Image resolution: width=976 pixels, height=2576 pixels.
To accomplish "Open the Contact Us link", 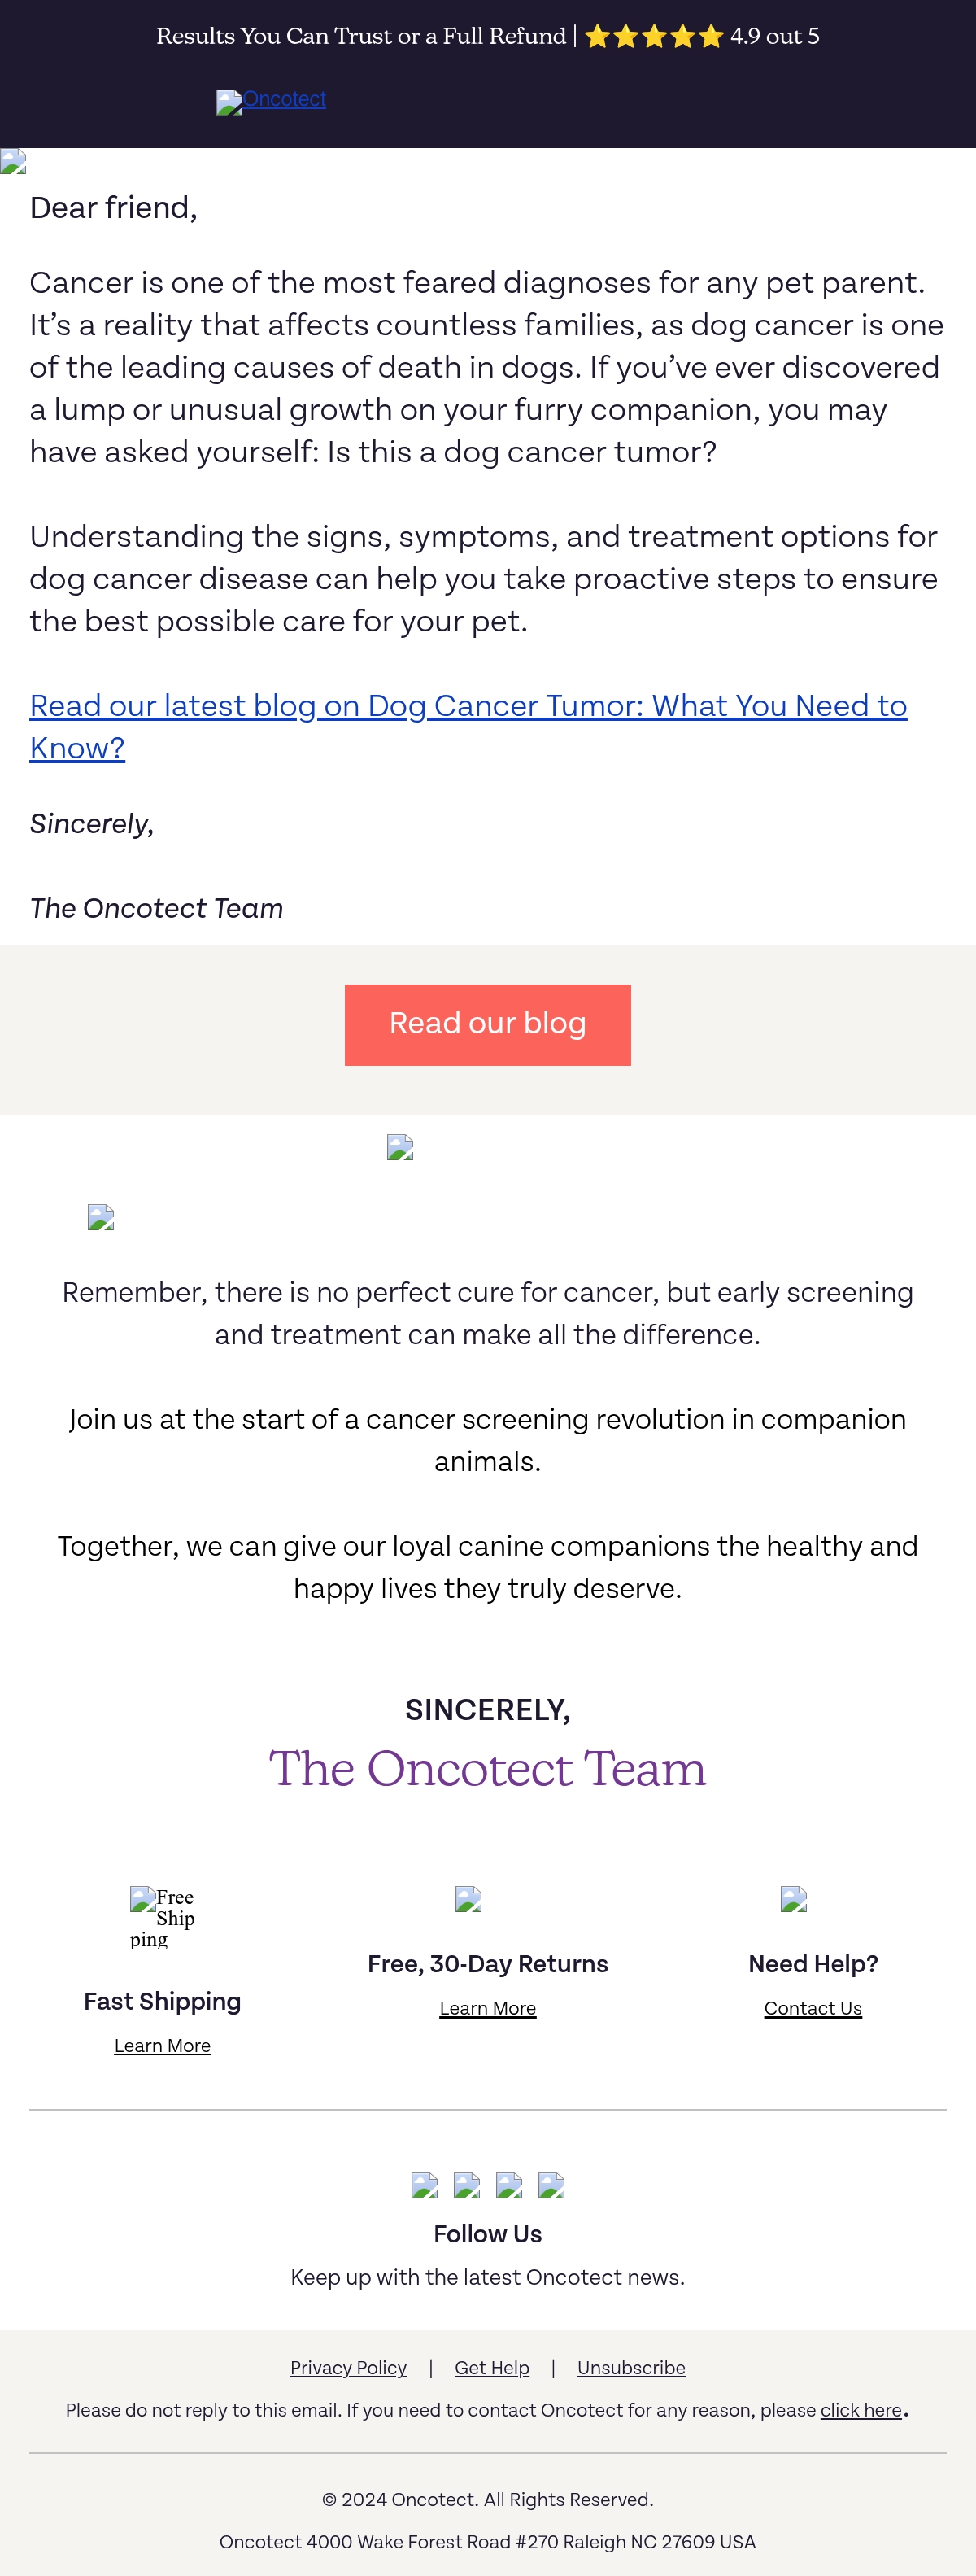I will (x=813, y=2008).
